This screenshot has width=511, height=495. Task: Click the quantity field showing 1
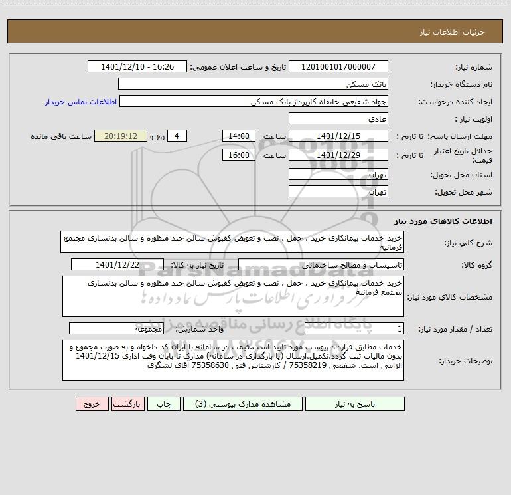[x=354, y=329]
